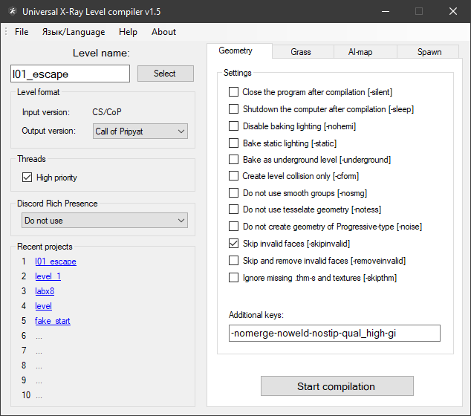This screenshot has height=416, width=471.
Task: Switch to the Spawn tab
Action: [x=429, y=52]
